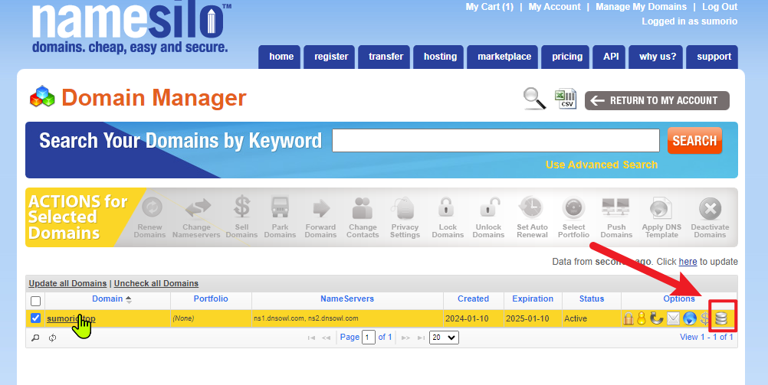Screen dimensions: 768x385
Task: Click the Unlock Domains open padlock icon
Action: click(x=489, y=207)
